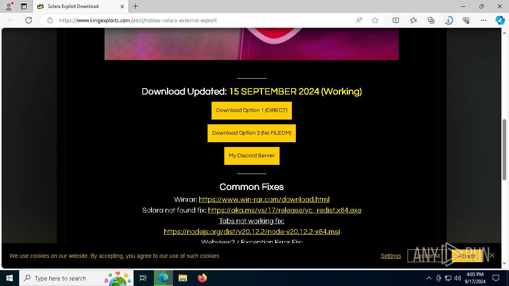
Task: Open the win-rar.com download link
Action: [264, 199]
